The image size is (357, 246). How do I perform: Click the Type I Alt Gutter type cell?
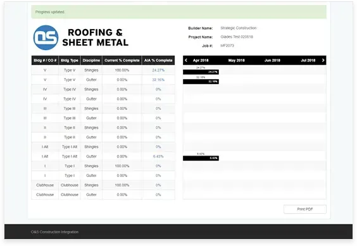(70, 156)
